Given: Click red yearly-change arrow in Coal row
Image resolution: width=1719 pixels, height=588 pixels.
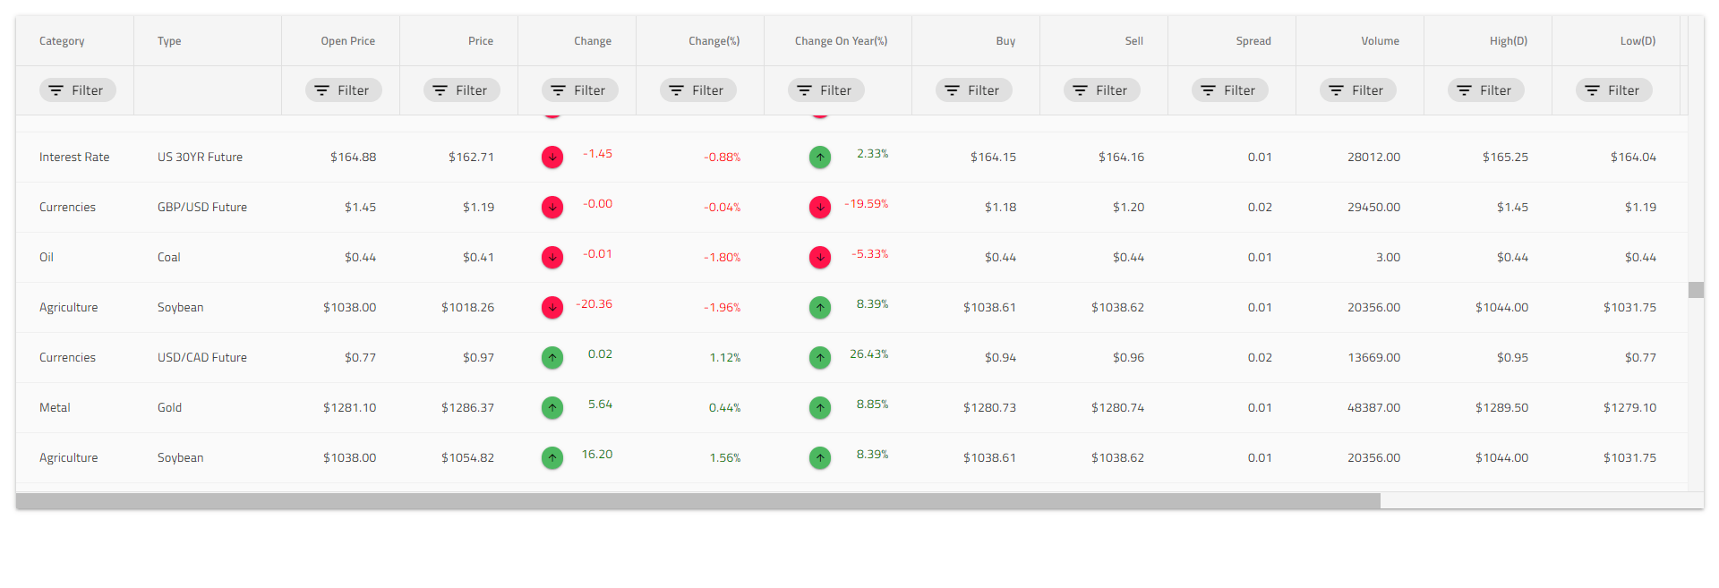Looking at the screenshot, I should (x=820, y=258).
